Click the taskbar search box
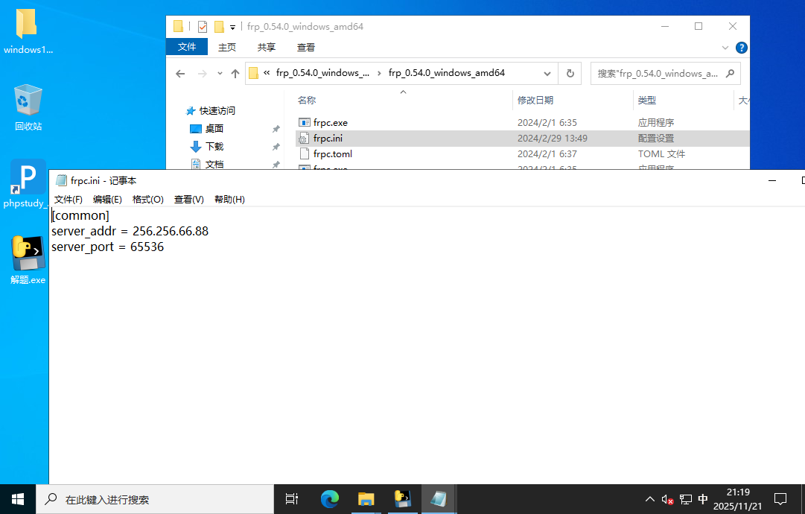 [155, 499]
